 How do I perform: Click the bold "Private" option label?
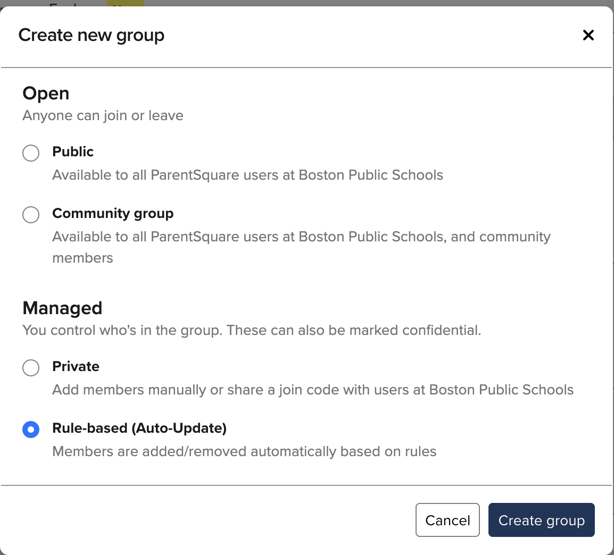click(76, 367)
